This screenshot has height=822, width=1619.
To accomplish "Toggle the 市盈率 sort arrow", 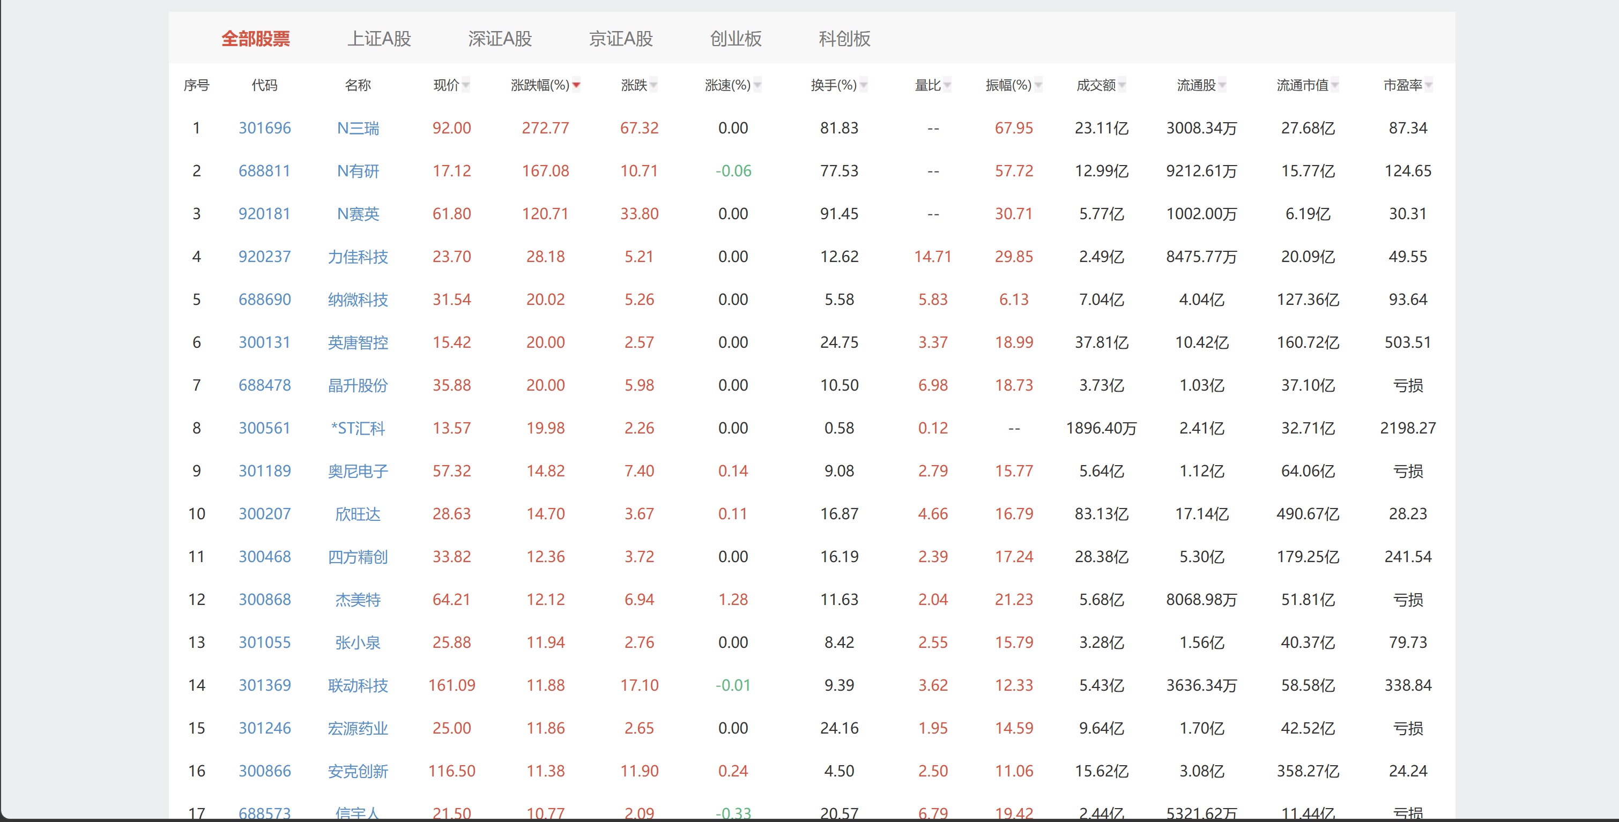I will pos(1429,85).
